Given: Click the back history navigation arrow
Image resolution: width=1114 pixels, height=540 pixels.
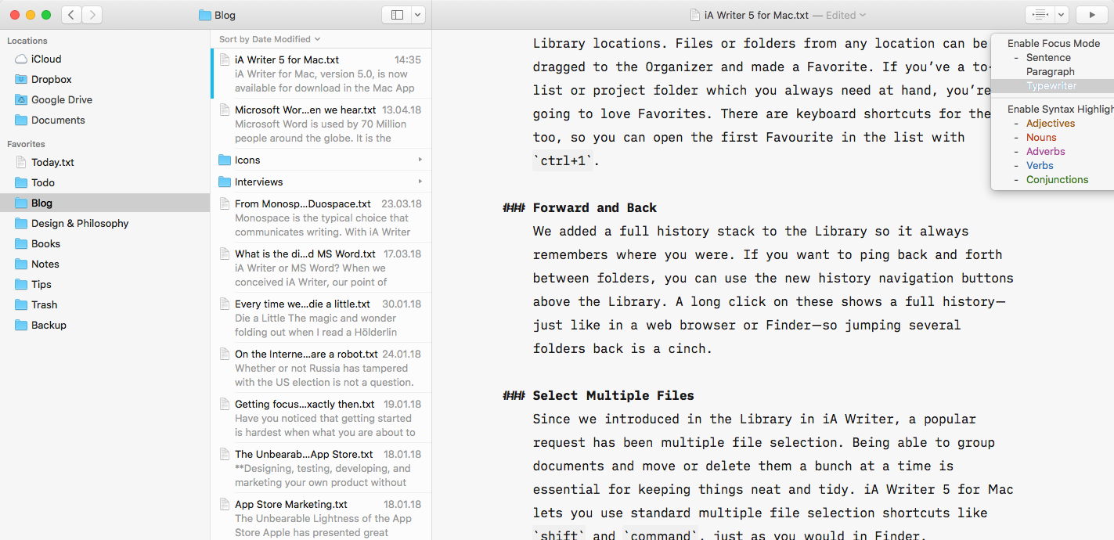Looking at the screenshot, I should pos(71,15).
